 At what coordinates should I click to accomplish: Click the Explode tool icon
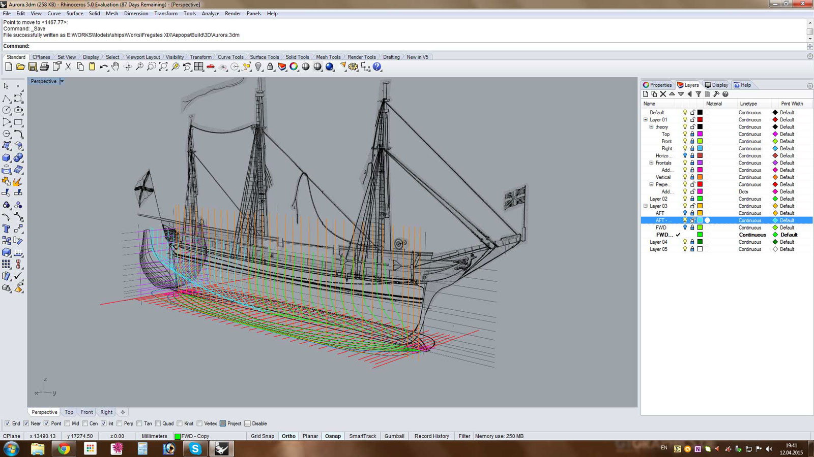18,181
